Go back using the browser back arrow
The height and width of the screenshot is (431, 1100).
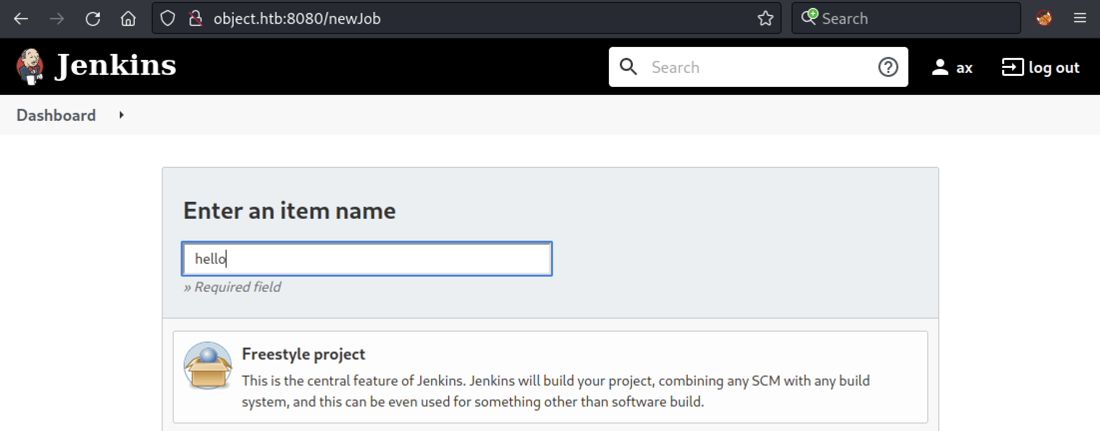(x=21, y=19)
